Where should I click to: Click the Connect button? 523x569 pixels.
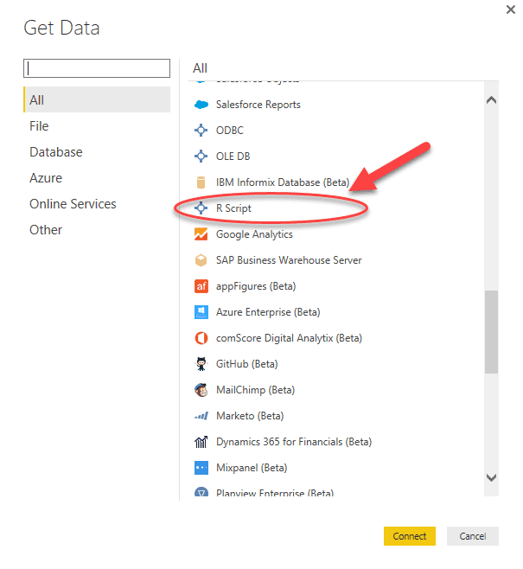[x=410, y=536]
